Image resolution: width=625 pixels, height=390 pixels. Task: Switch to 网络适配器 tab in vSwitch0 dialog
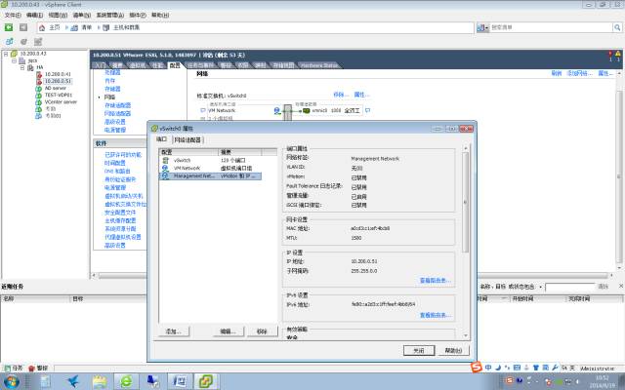[187, 139]
